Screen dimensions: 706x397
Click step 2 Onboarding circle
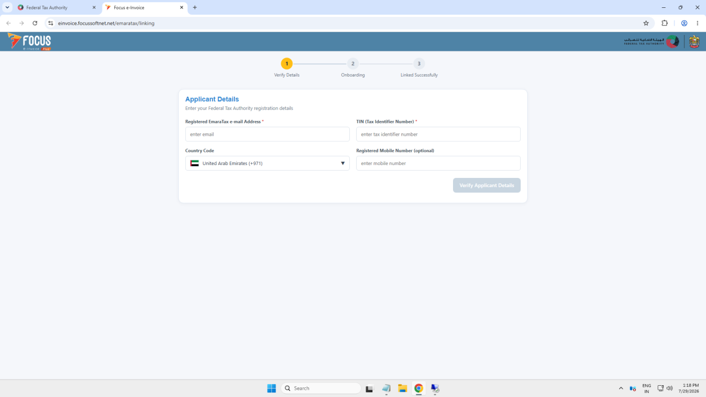(353, 64)
